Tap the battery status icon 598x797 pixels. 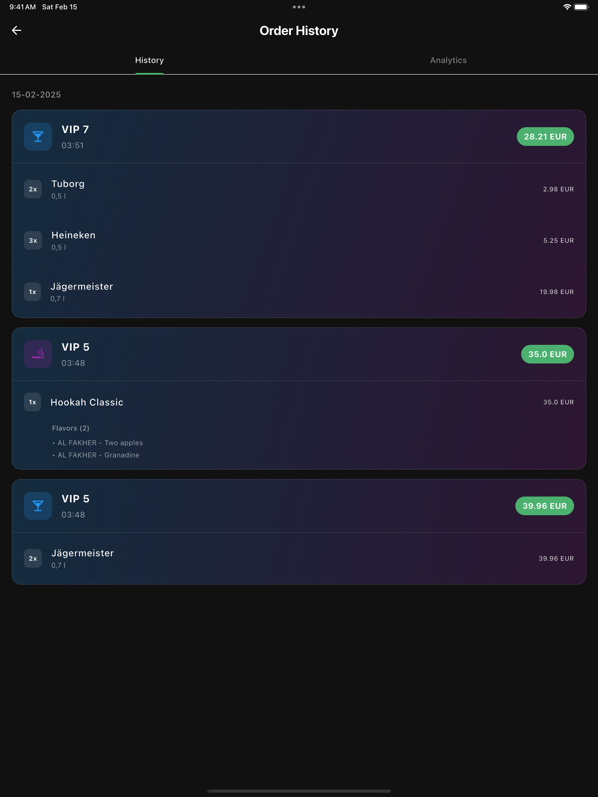pyautogui.click(x=581, y=7)
